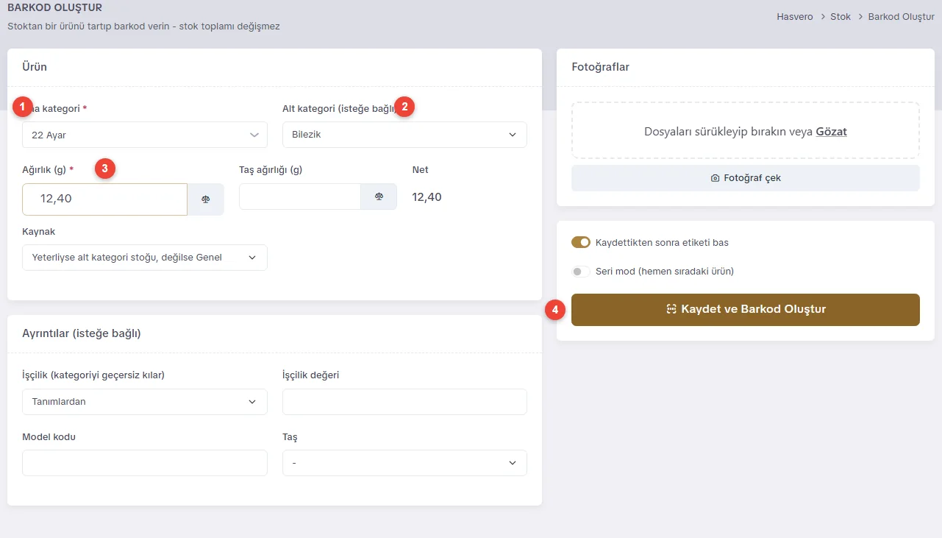Click Kaydet ve Barkod Oluştur button
942x538 pixels.
point(746,310)
